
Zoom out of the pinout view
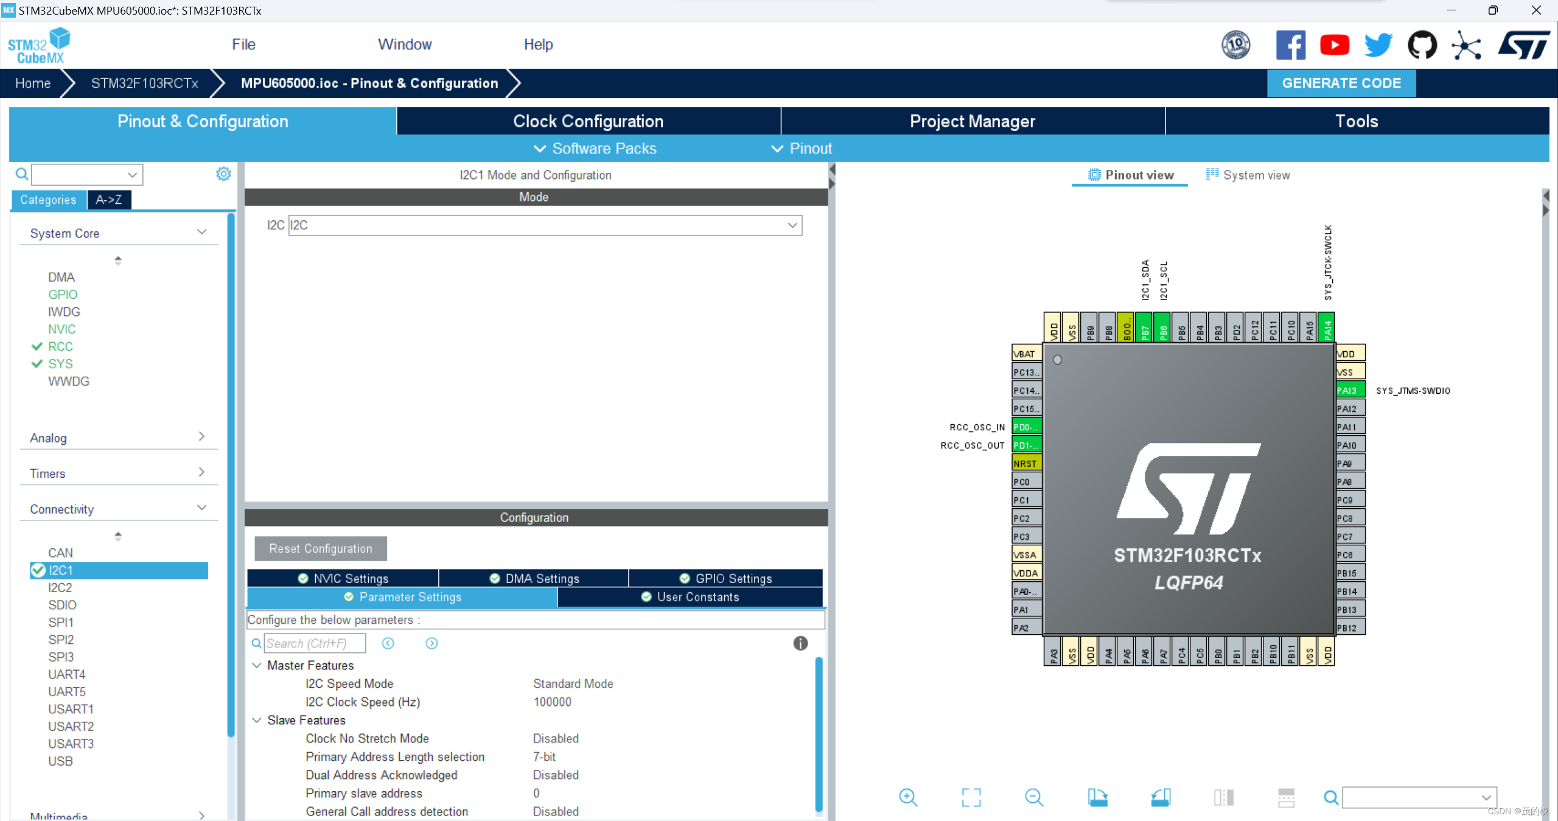(1035, 797)
